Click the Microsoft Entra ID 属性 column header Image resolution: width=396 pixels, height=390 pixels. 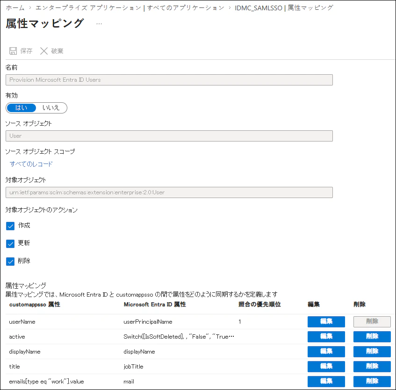click(x=155, y=305)
